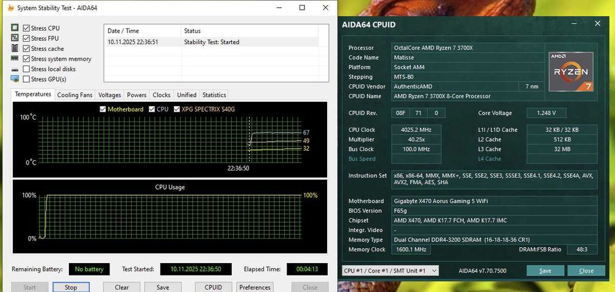Image resolution: width=615 pixels, height=292 pixels.
Task: Click the Status column header
Action: (x=250, y=31)
